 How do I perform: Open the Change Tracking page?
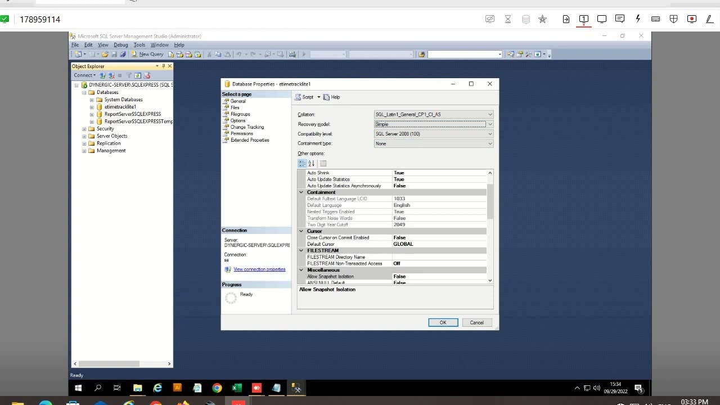click(247, 127)
